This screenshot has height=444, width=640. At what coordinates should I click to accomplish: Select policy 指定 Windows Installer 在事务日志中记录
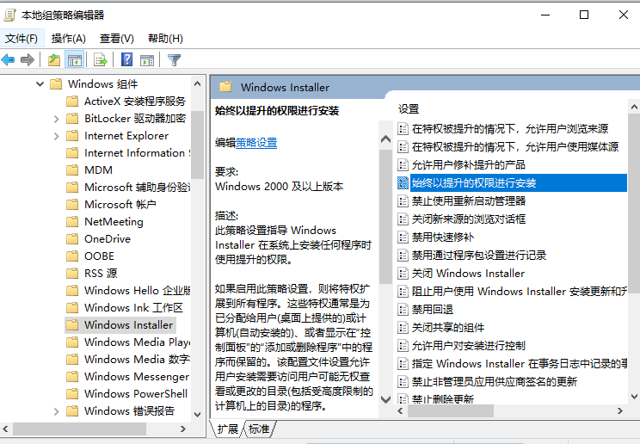512,363
